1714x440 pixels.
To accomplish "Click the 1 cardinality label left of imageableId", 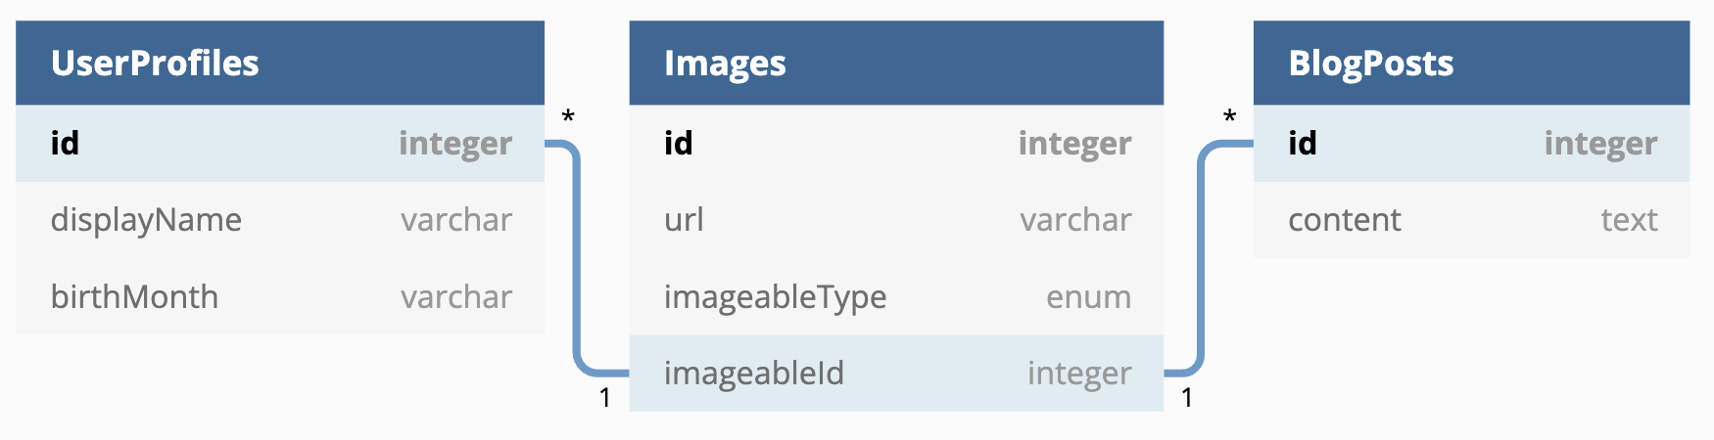I will click(605, 397).
